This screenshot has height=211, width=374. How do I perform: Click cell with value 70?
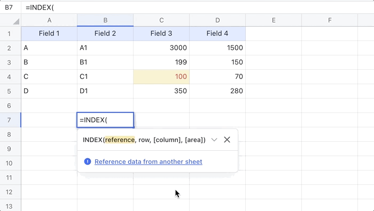pos(217,77)
